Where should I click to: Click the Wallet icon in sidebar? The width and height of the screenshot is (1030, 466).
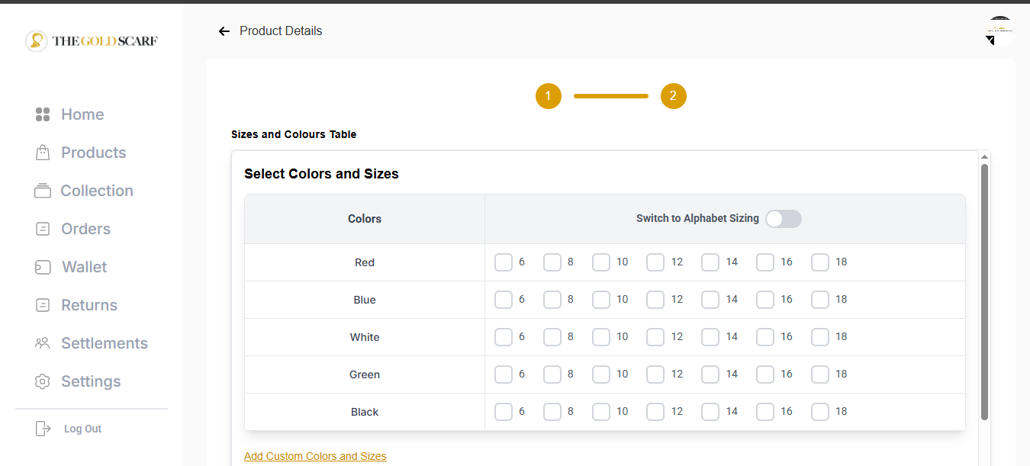point(43,267)
